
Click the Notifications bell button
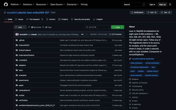pos(137,12)
